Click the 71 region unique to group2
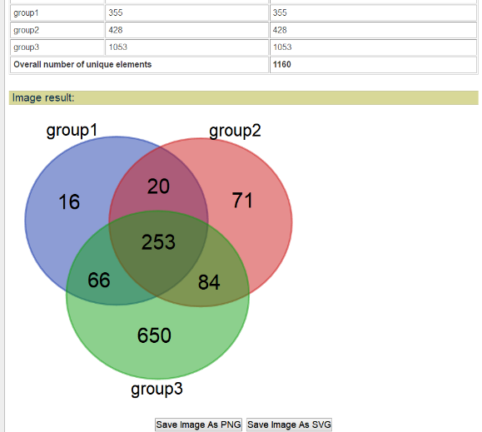The width and height of the screenshot is (482, 432). click(x=242, y=201)
